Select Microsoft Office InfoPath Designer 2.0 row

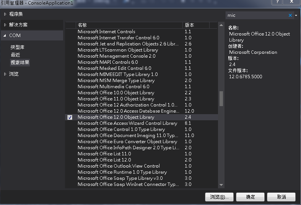tap(142, 148)
